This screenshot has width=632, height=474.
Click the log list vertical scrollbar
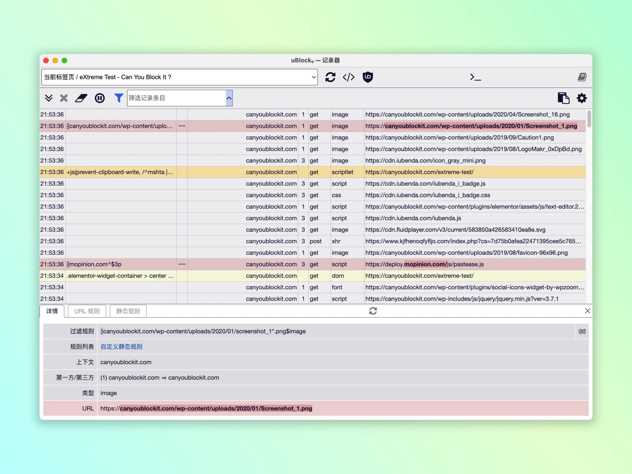(x=589, y=118)
